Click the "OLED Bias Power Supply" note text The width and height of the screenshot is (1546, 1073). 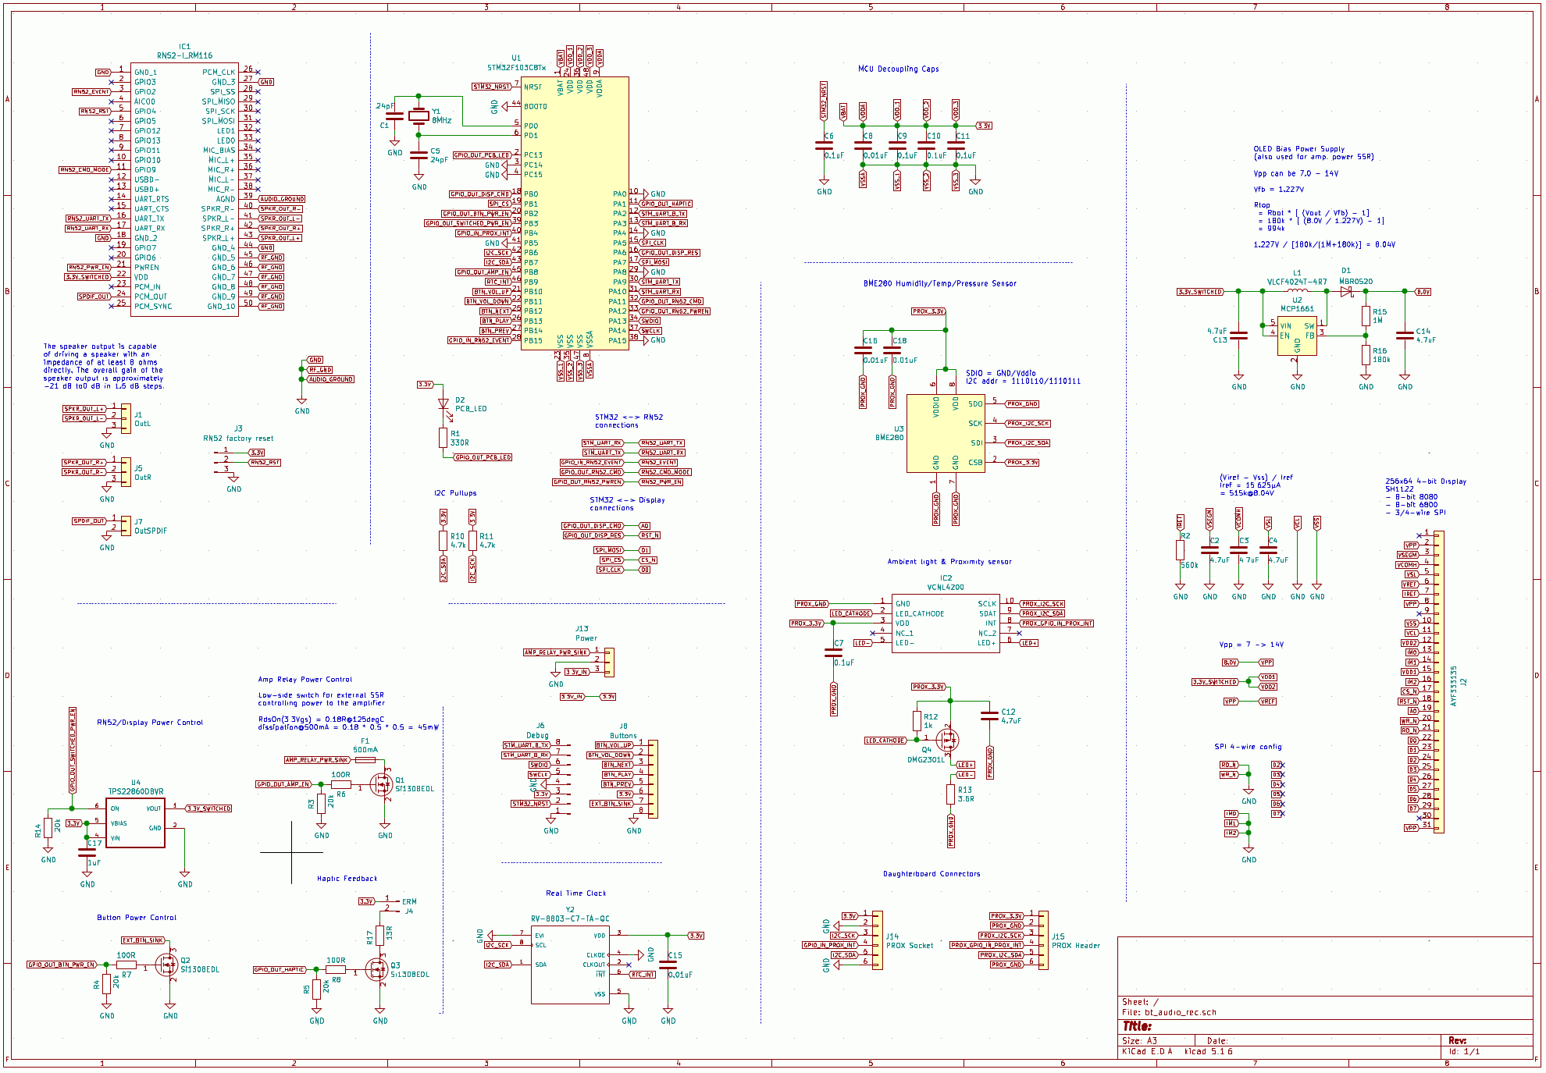(1298, 148)
